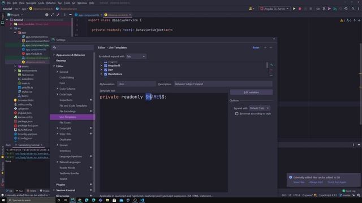Collapse the Editor settings section
The image size is (362, 203).
point(54,67)
